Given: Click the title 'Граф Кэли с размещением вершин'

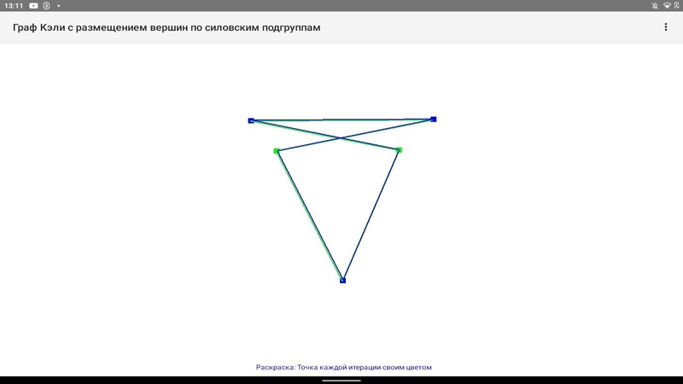Looking at the screenshot, I should (101, 27).
